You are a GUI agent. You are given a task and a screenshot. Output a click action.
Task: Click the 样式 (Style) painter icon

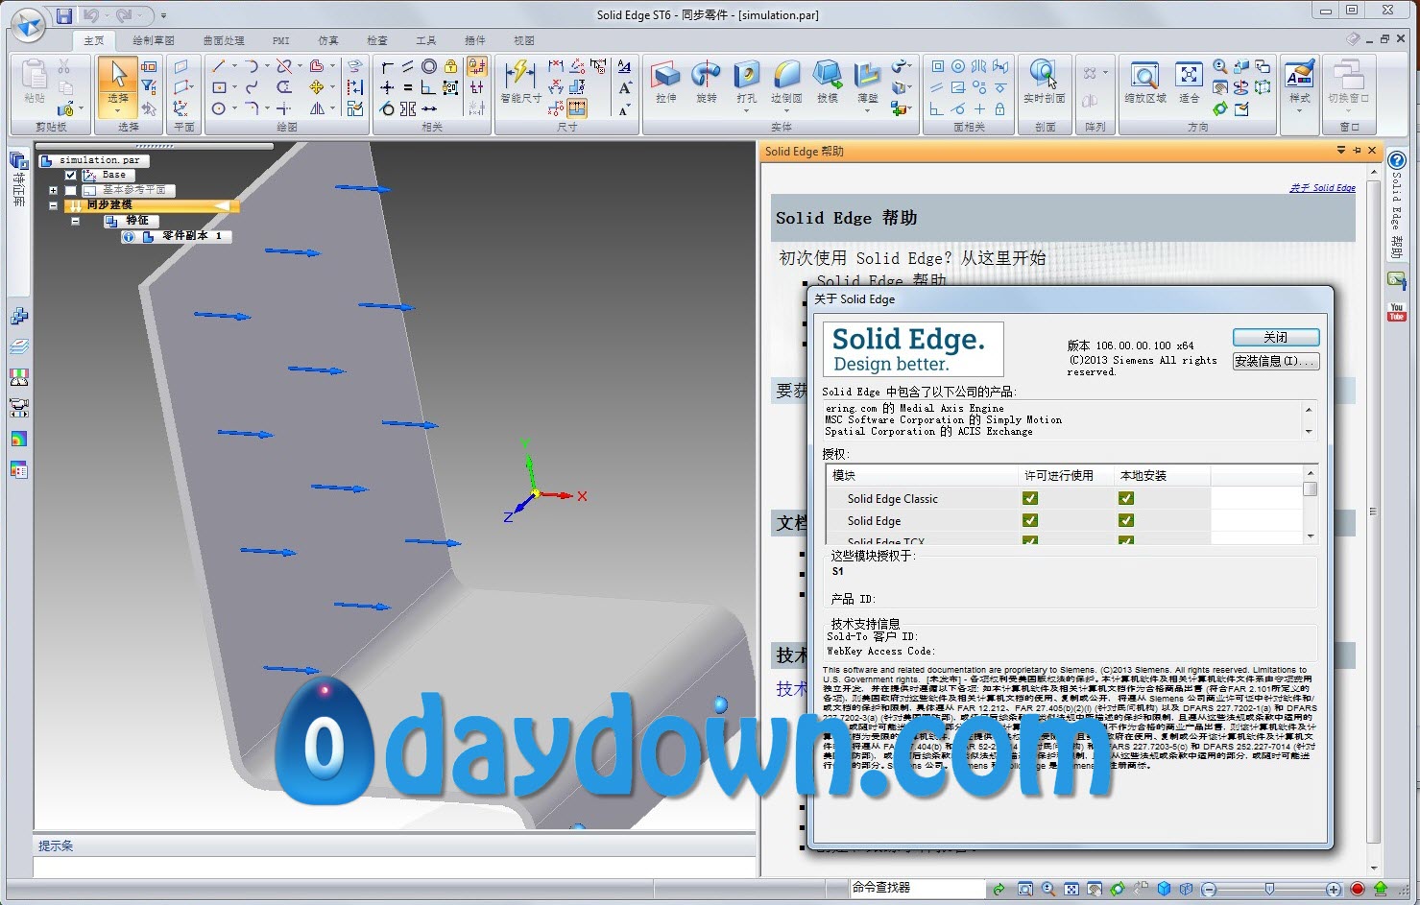click(x=1299, y=75)
